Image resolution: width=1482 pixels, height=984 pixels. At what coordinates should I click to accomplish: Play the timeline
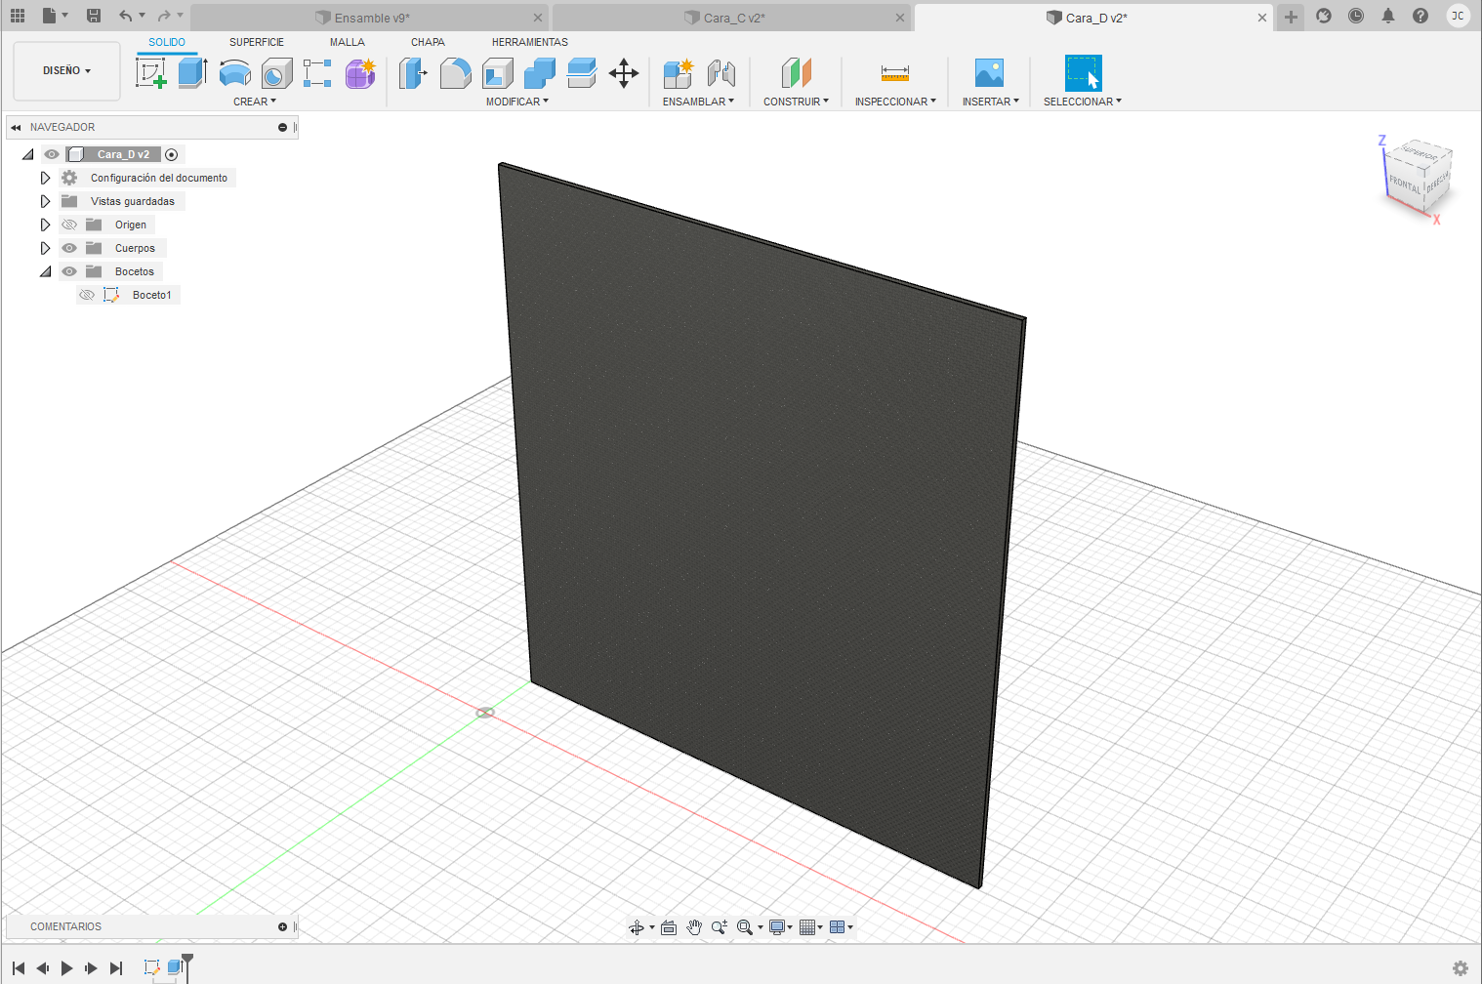[x=66, y=968]
